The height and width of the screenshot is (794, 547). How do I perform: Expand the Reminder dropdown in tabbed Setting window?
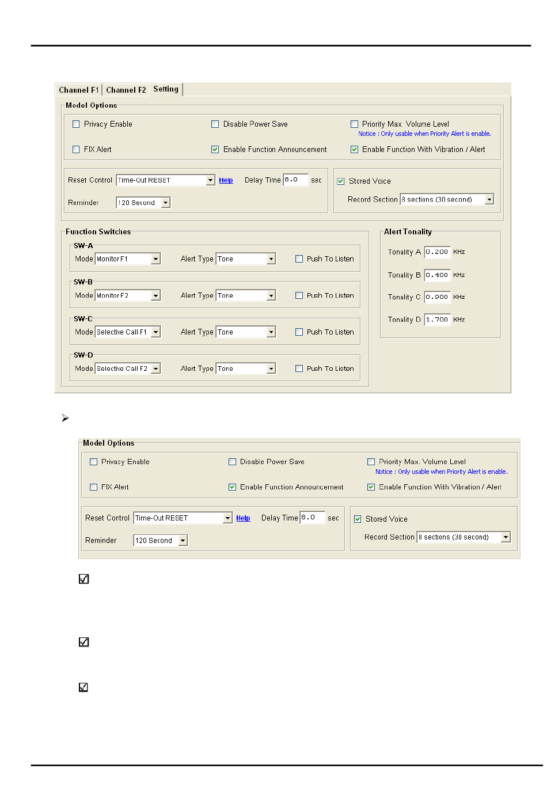coord(143,203)
